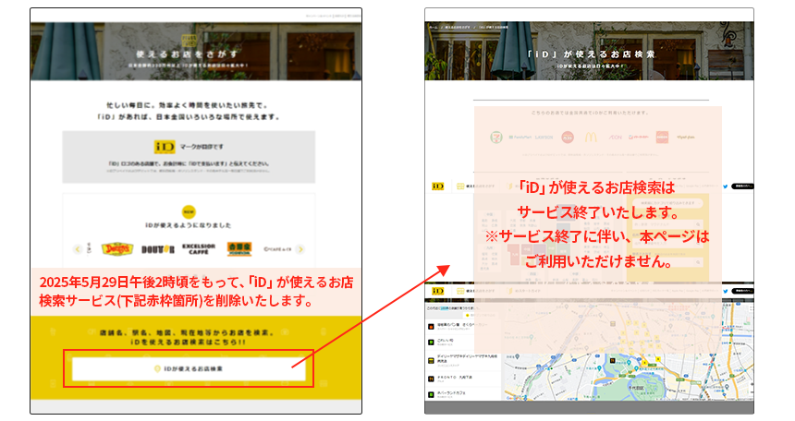Click the iD logo in the nav bar above the map
Image resolution: width=795 pixels, height=421 pixels.
click(x=437, y=291)
